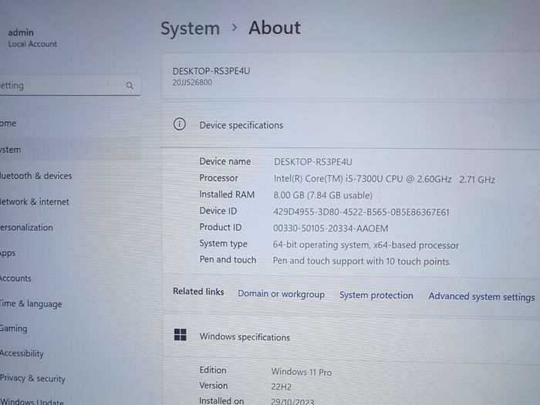The width and height of the screenshot is (540, 405).
Task: Open Accessibility settings category
Action: point(22,353)
